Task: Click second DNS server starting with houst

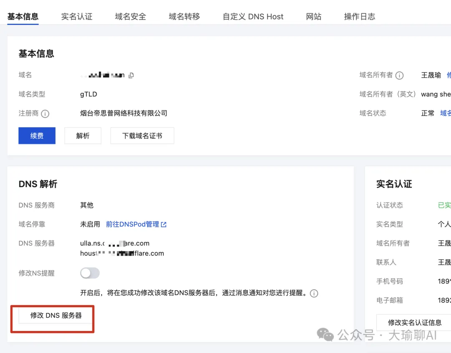Action: 122,253
